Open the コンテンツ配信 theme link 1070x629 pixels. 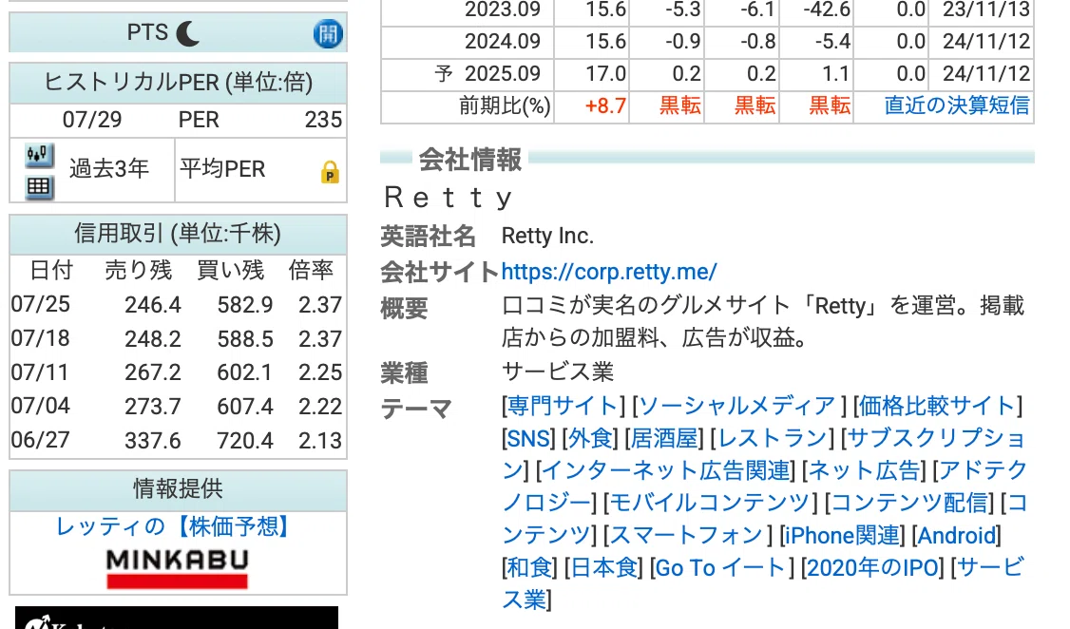pos(909,503)
